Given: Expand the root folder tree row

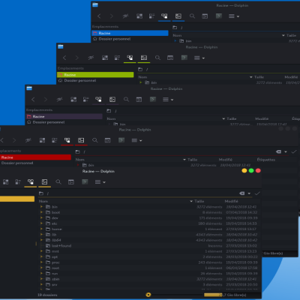Looking at the screenshot, I should [41, 268].
